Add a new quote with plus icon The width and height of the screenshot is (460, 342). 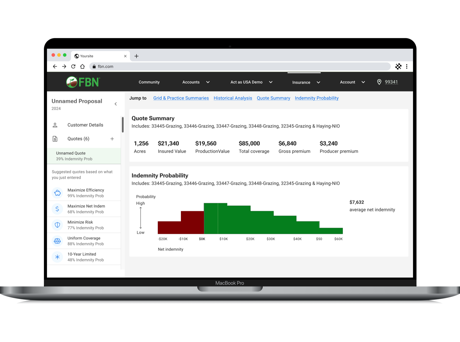coord(112,139)
